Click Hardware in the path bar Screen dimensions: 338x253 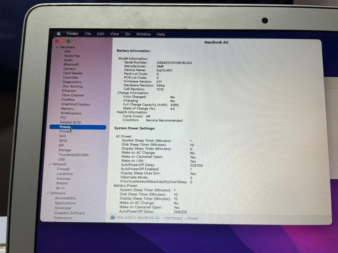(x=173, y=218)
